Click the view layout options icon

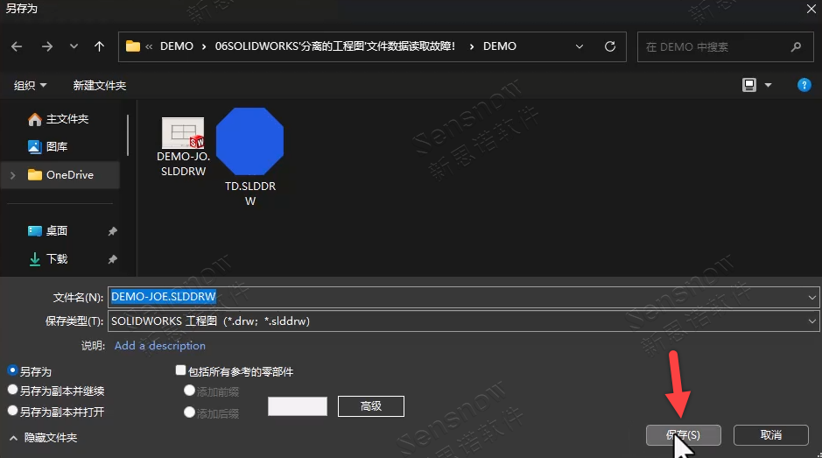[749, 85]
